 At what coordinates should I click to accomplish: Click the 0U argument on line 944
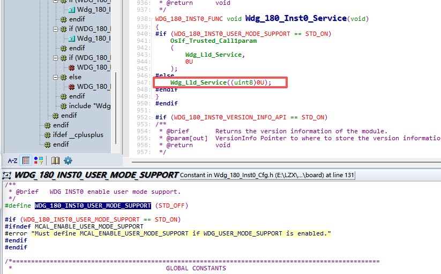pos(189,62)
